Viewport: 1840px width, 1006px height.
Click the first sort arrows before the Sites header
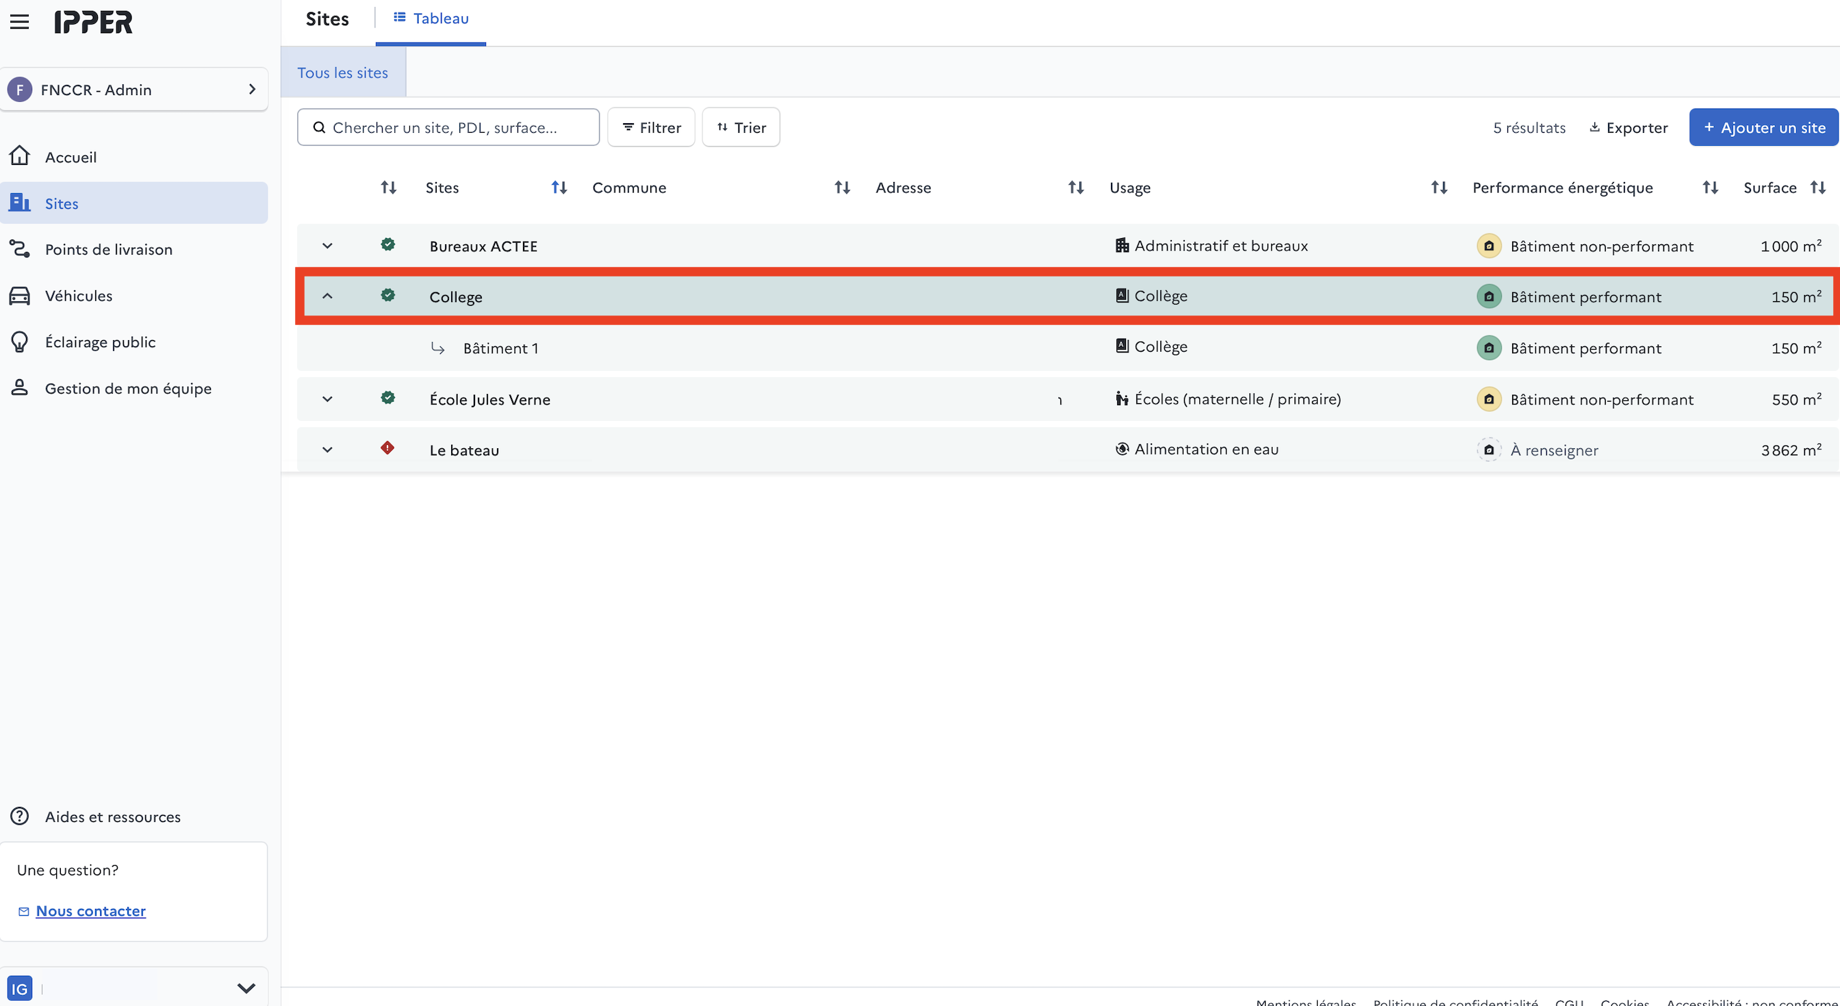pyautogui.click(x=389, y=188)
